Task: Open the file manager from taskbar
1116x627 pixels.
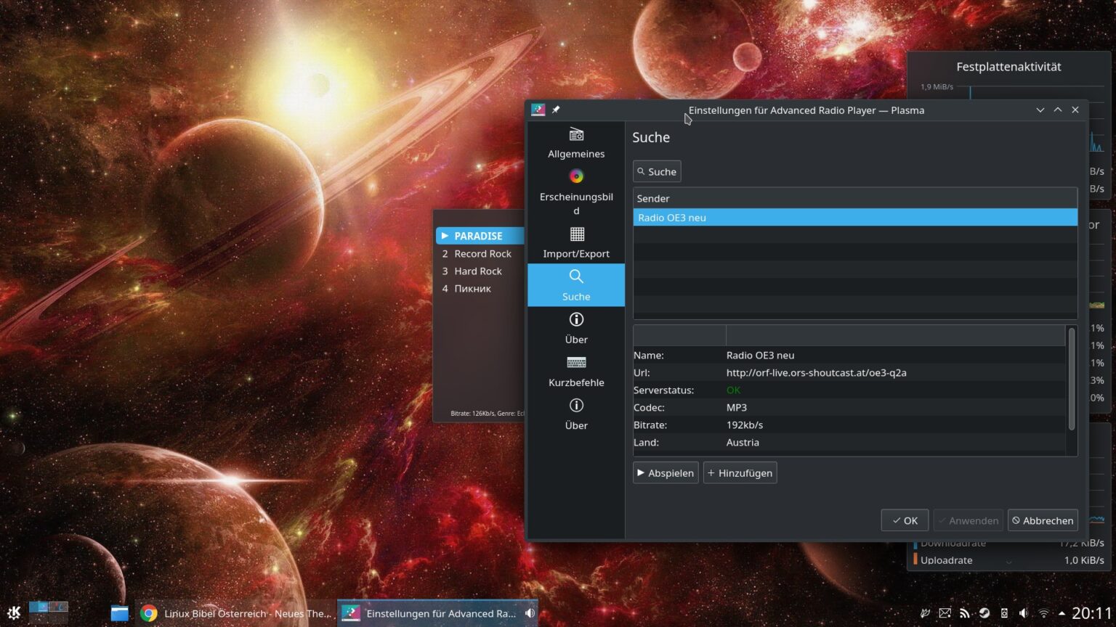Action: pos(120,613)
